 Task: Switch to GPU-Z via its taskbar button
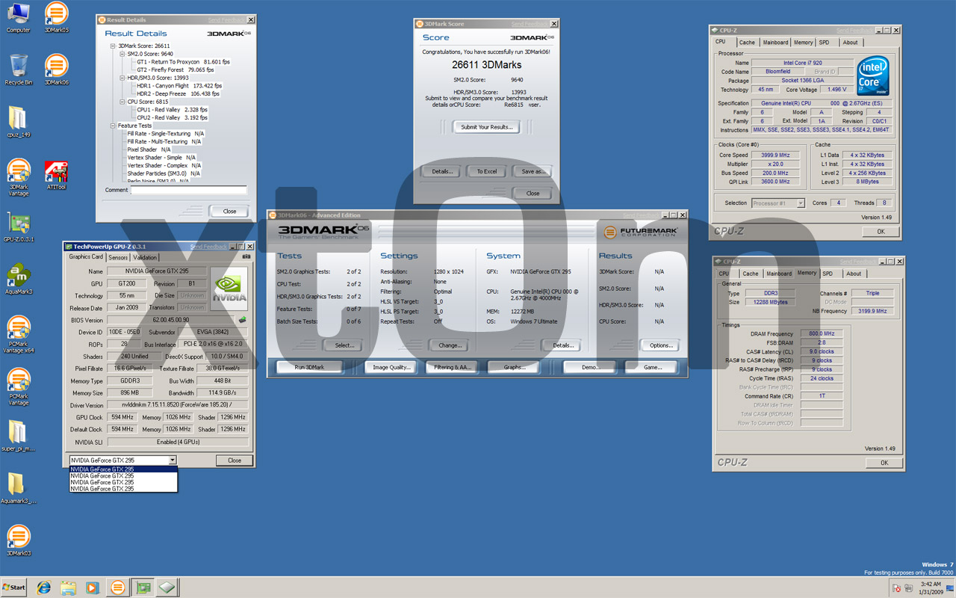pyautogui.click(x=142, y=588)
